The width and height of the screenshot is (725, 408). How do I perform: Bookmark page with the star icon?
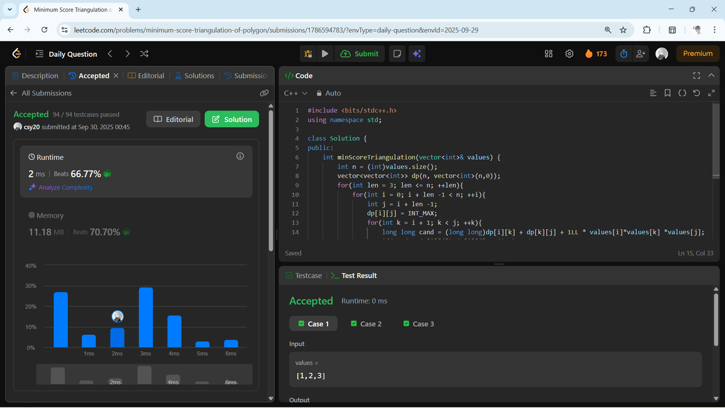(x=623, y=30)
